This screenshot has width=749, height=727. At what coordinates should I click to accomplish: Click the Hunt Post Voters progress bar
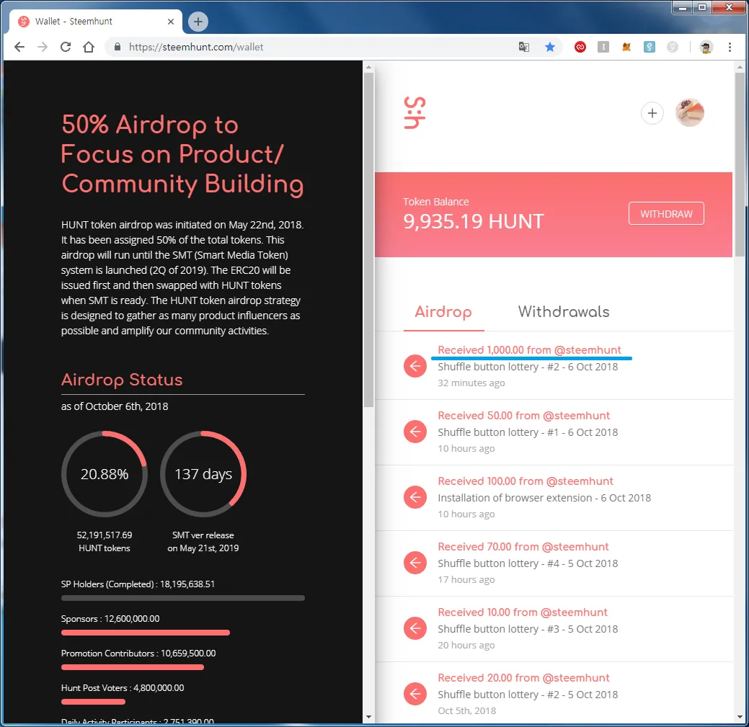93,702
